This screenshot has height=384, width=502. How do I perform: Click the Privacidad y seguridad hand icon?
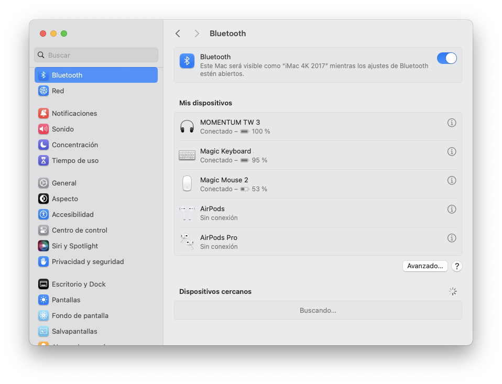[x=43, y=261]
